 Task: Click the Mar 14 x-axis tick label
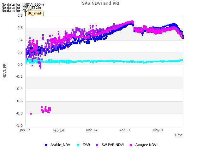[x=92, y=130]
